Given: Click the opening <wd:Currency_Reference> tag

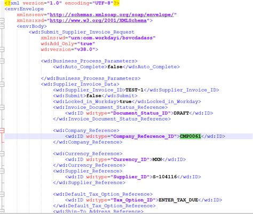Looking at the screenshot, I should (88, 154).
